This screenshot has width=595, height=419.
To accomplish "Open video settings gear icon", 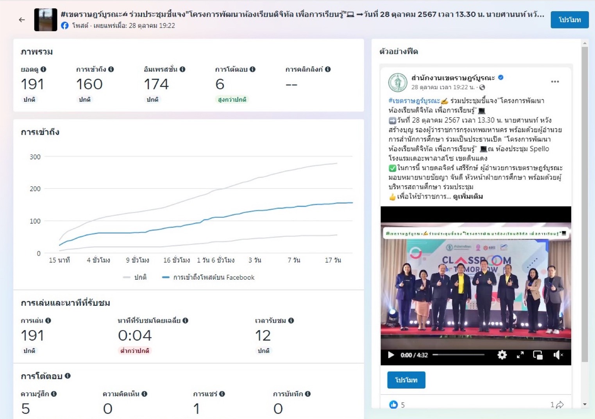I will (502, 355).
